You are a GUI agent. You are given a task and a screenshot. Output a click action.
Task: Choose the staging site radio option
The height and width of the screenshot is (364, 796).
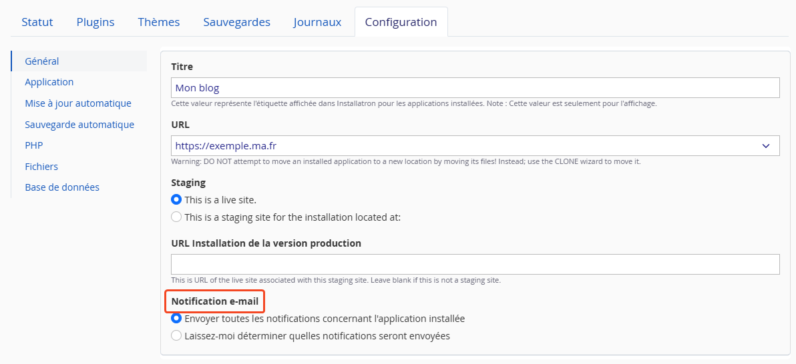(176, 217)
